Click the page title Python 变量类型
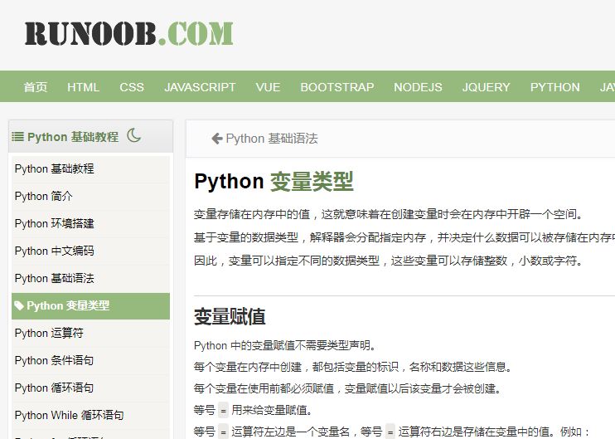The image size is (615, 439). (x=274, y=182)
